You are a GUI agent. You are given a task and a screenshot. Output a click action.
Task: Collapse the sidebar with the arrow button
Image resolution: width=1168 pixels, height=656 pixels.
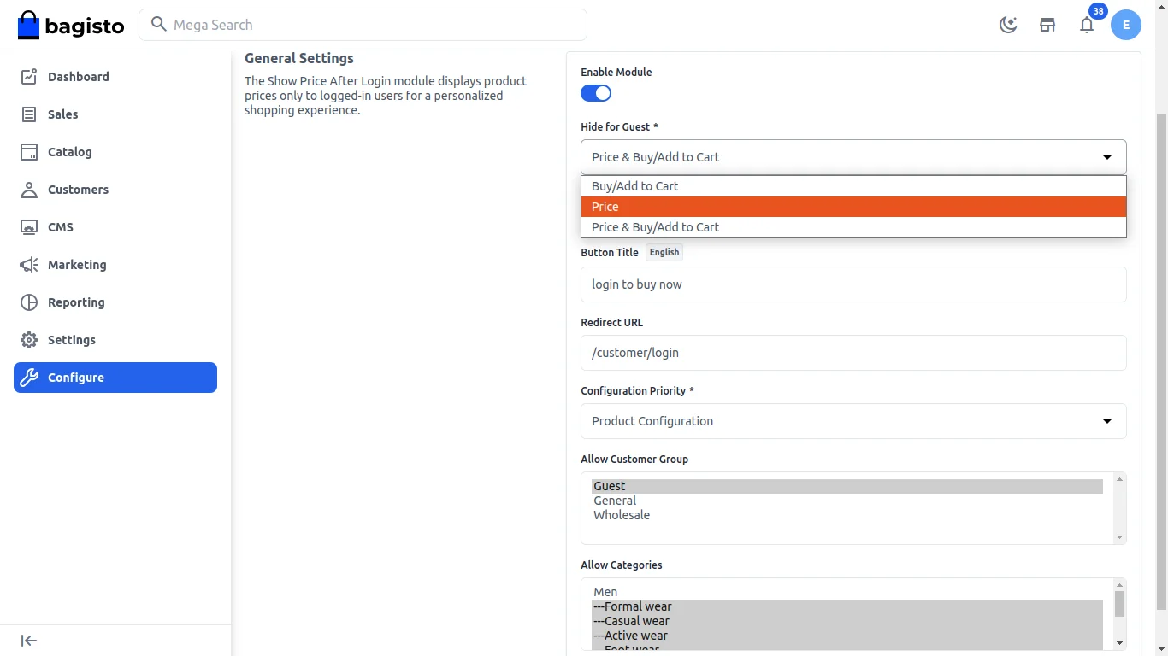click(27, 640)
